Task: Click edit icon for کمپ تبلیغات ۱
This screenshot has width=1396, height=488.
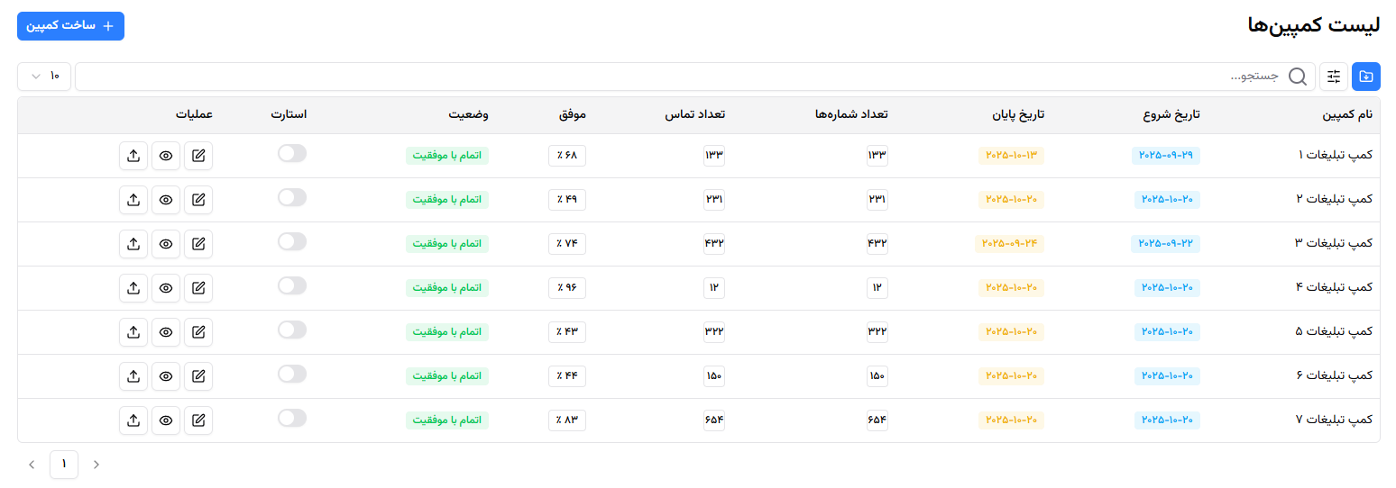Action: (x=198, y=156)
